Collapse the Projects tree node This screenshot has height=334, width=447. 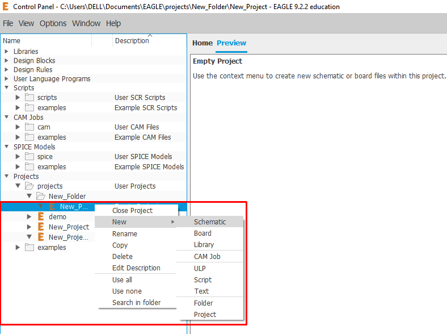(x=7, y=176)
